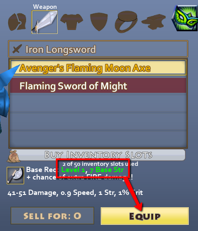This screenshot has width=198, height=231.
Task: Click the Equip button
Action: pos(145,216)
